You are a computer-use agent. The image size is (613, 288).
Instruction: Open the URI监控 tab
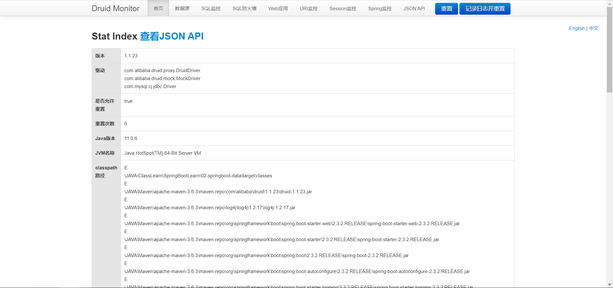pos(309,8)
